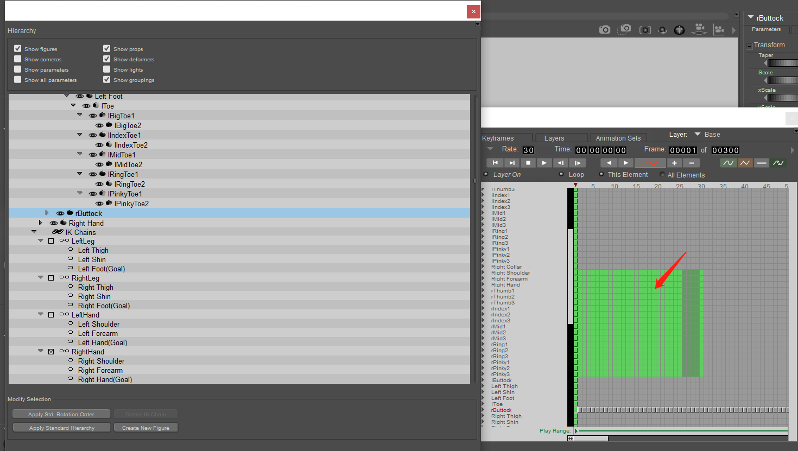This screenshot has width=798, height=451.
Task: Delete a keyframe using the minus icon
Action: (x=691, y=163)
